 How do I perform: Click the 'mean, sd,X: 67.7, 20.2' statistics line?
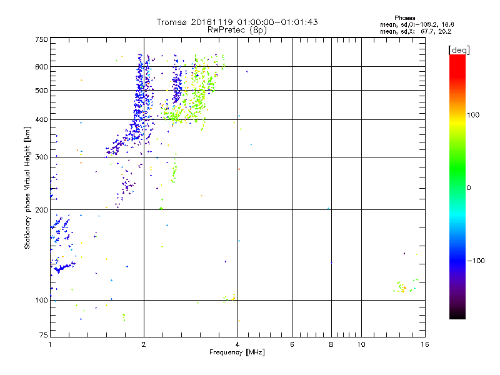coord(416,31)
